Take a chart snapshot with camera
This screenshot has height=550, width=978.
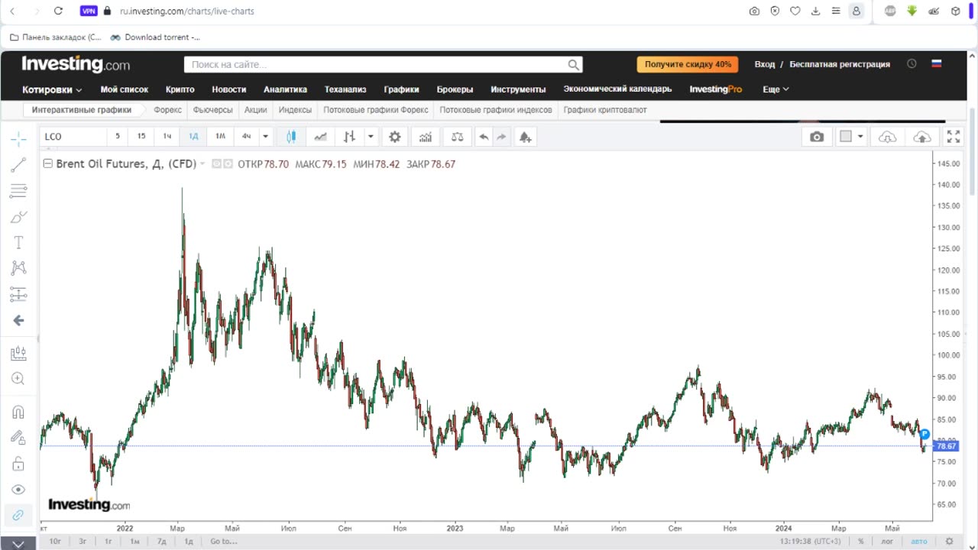[817, 137]
